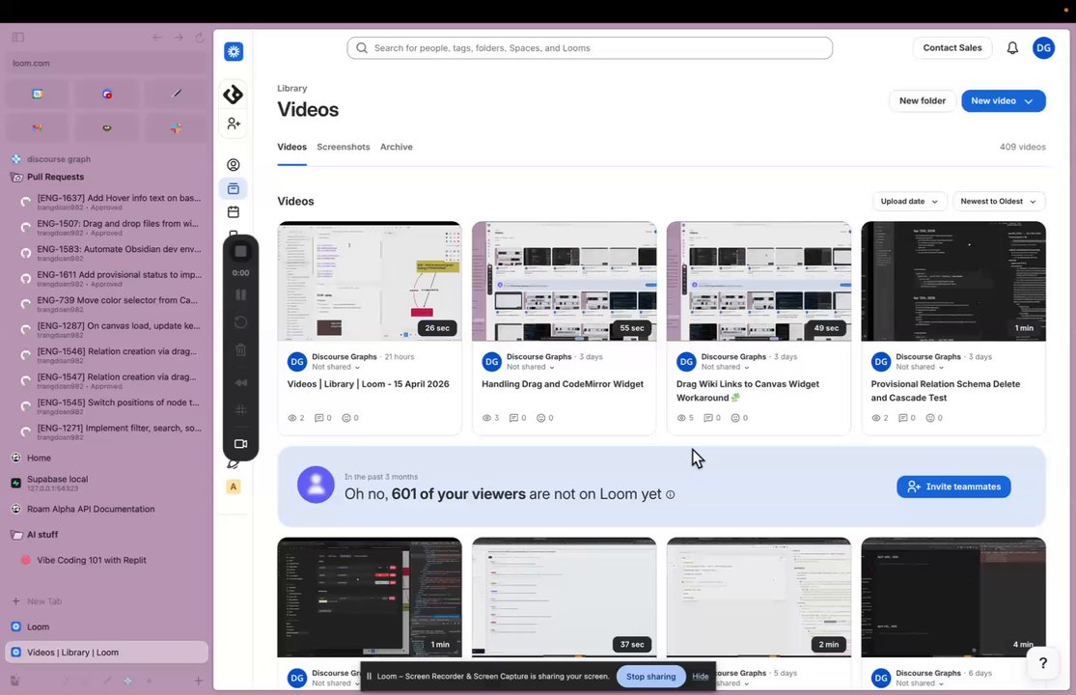Switch to the Archive tab
The image size is (1076, 695).
pos(396,147)
